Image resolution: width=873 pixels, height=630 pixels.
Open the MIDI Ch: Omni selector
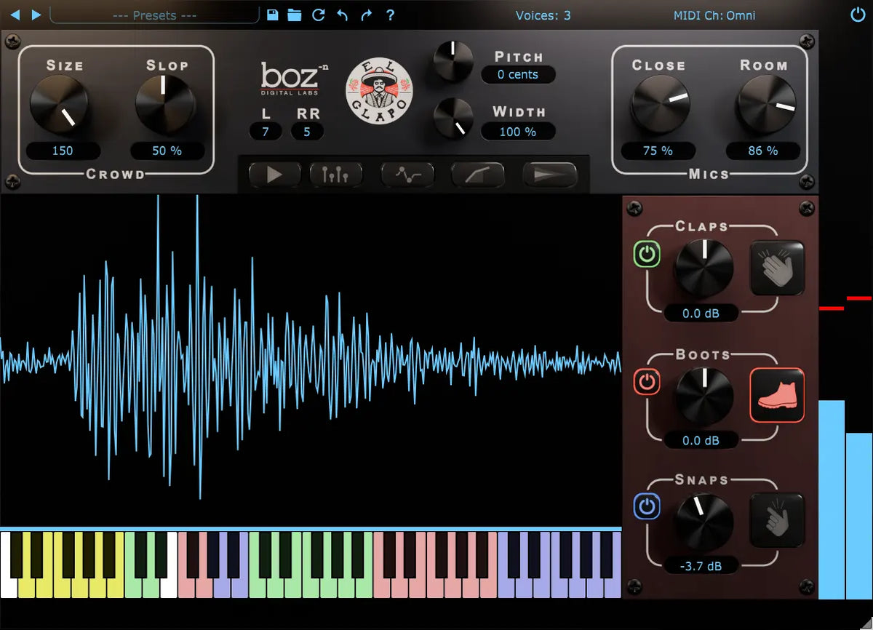pyautogui.click(x=714, y=15)
